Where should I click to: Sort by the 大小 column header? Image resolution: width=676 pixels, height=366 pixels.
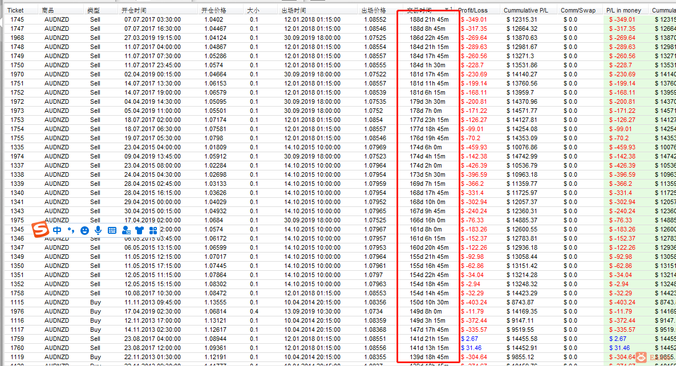(253, 10)
